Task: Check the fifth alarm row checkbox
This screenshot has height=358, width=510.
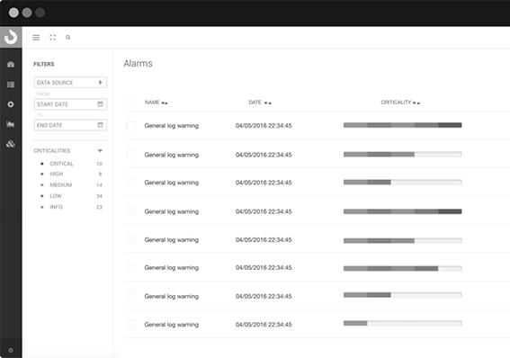Action: point(131,239)
